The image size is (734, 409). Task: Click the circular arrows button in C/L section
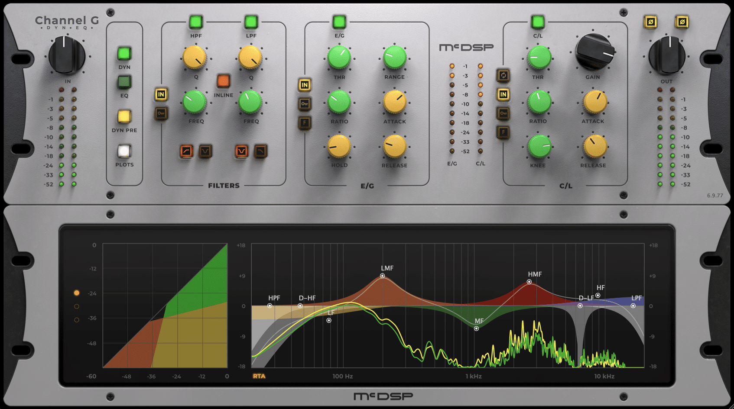(503, 75)
